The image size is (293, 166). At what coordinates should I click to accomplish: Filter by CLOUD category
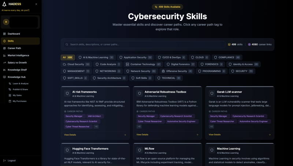[x=200, y=58]
